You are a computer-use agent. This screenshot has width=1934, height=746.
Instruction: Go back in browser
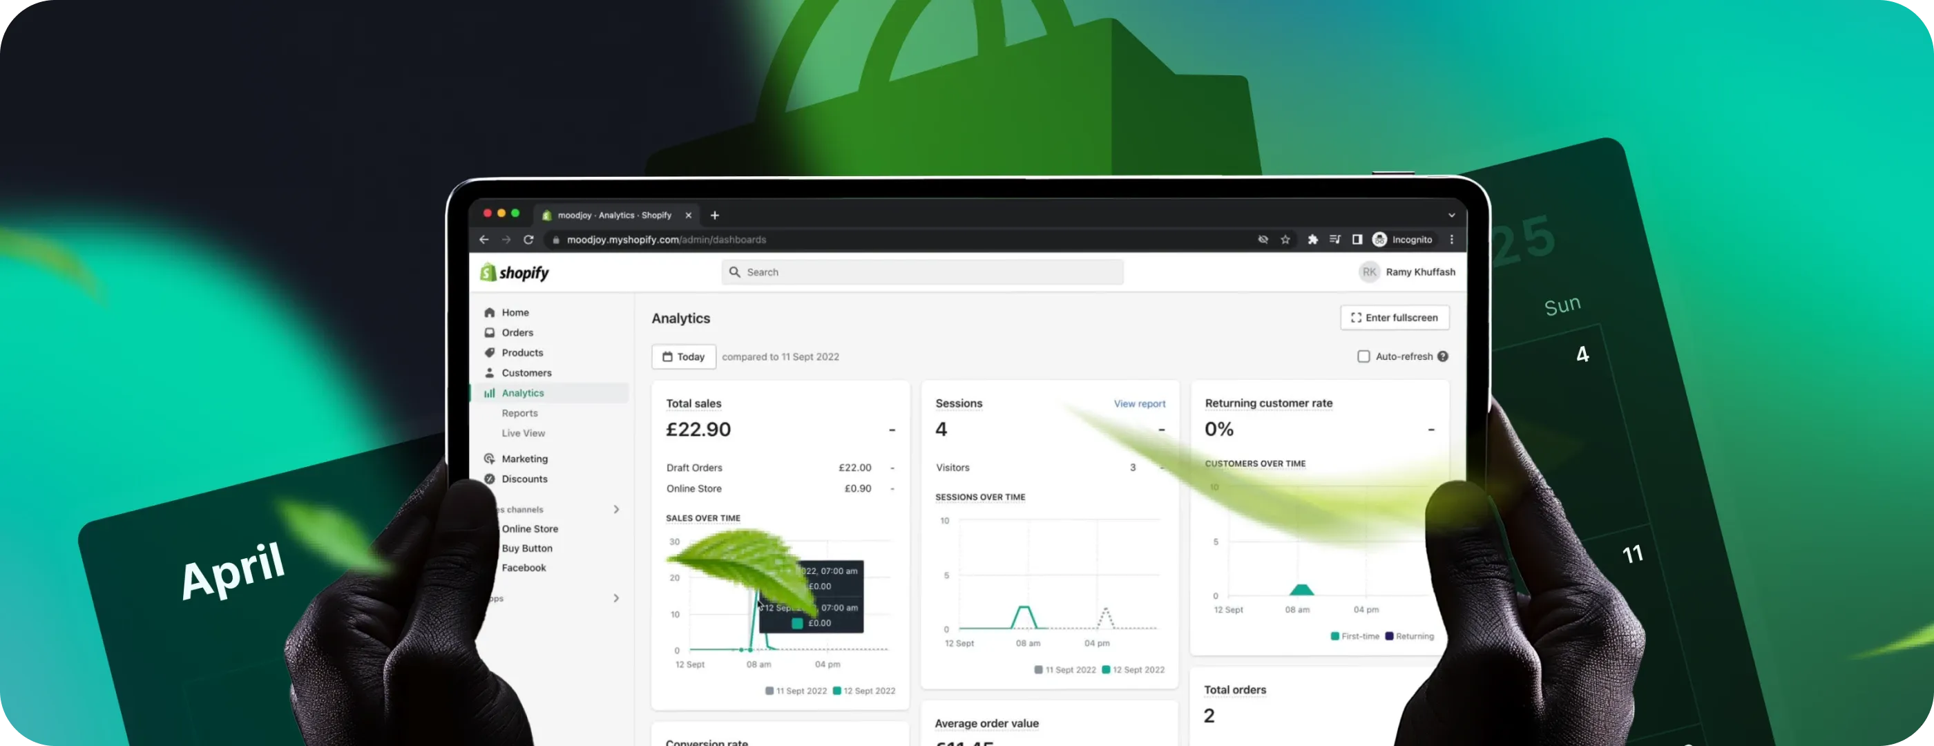point(484,240)
